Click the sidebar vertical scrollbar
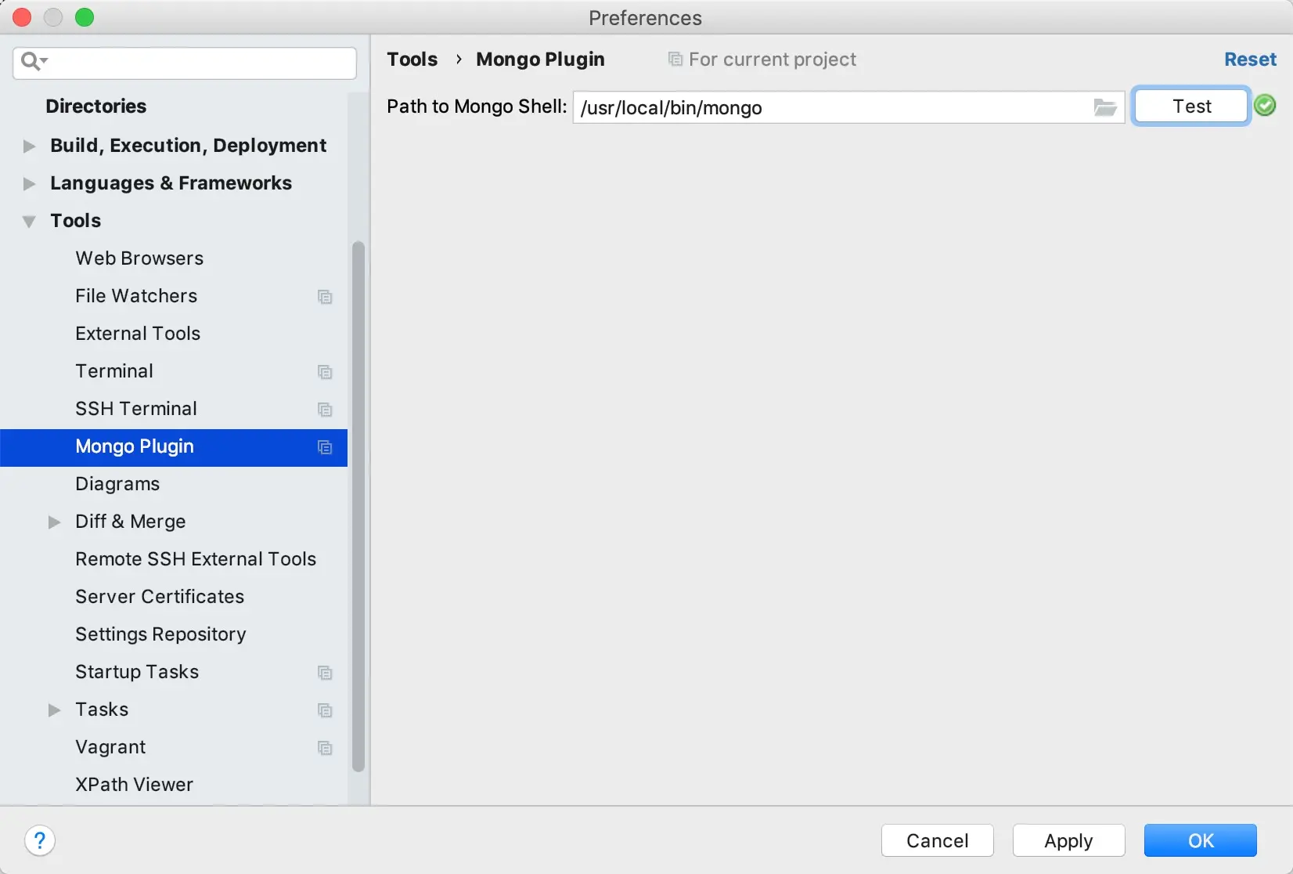Image resolution: width=1293 pixels, height=874 pixels. coord(358,506)
